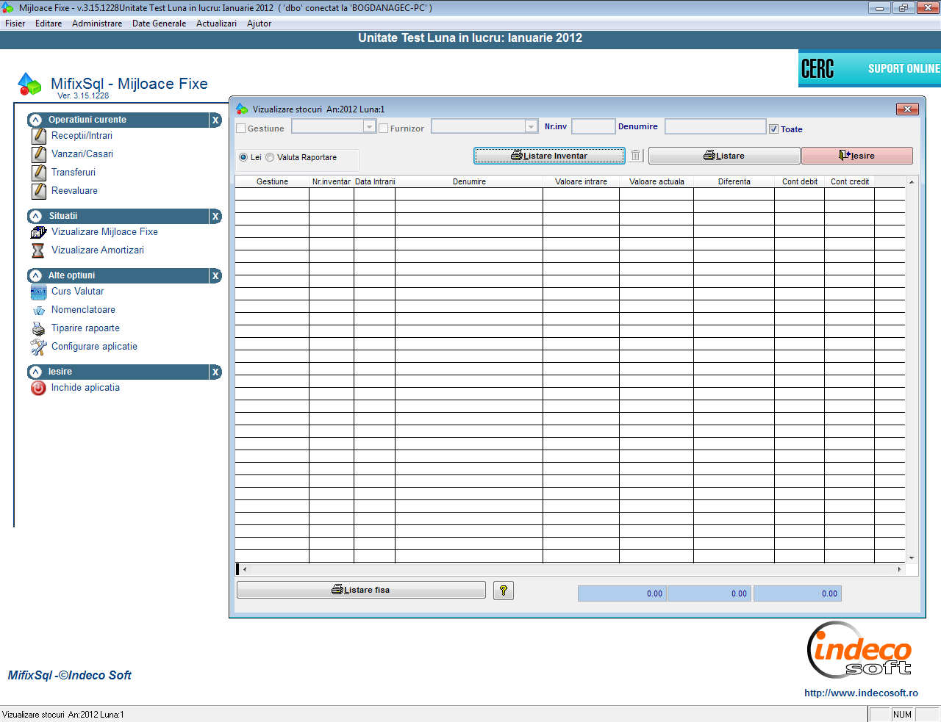This screenshot has height=722, width=941.
Task: Click the Configurare aplicatie tools icon
Action: pos(38,347)
